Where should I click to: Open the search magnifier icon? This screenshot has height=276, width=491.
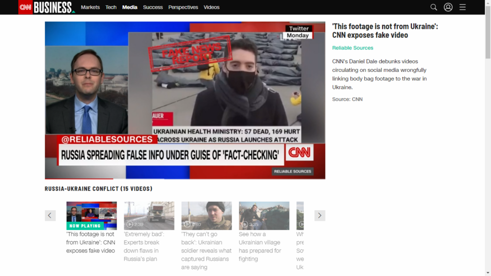click(433, 7)
